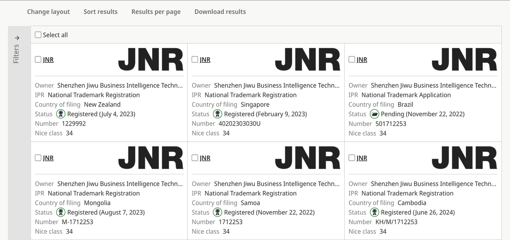Click the registered status icon for June 26, 2024
Viewport: 510px width, 240px height.
(x=374, y=212)
